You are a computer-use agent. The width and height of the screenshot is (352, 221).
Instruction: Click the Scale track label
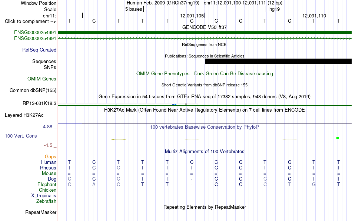[x=50, y=9]
